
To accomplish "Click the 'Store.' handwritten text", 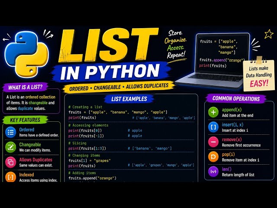I will [x=175, y=33].
